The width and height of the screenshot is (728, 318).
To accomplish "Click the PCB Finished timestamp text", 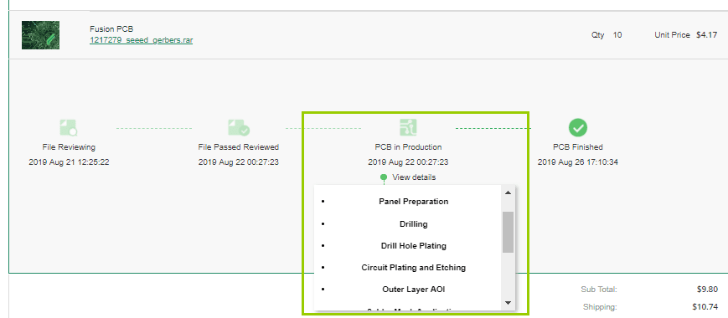I will (577, 162).
